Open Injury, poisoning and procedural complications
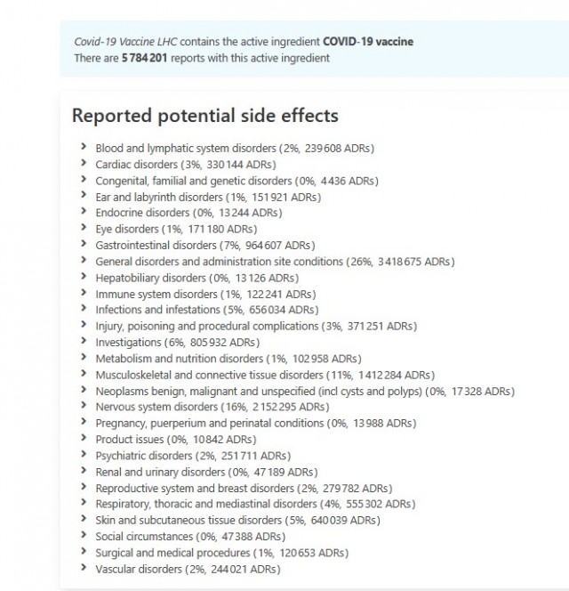 [x=256, y=326]
